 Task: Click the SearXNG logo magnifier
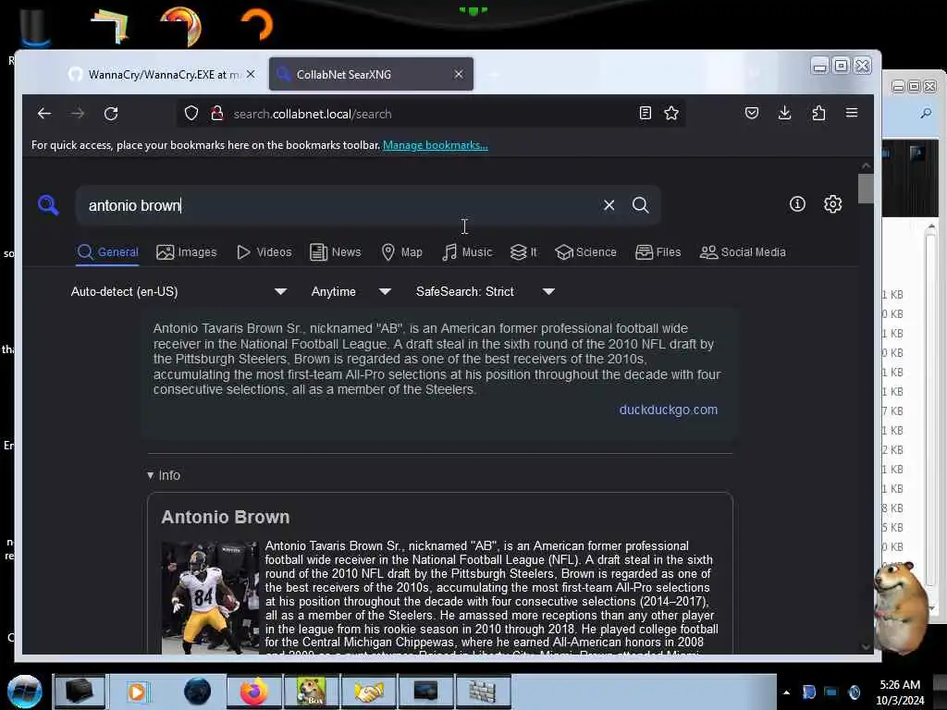48,205
